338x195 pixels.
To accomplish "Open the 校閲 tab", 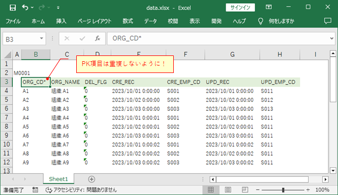I will 173,21.
